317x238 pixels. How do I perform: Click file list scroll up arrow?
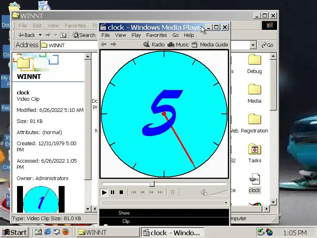click(x=273, y=56)
